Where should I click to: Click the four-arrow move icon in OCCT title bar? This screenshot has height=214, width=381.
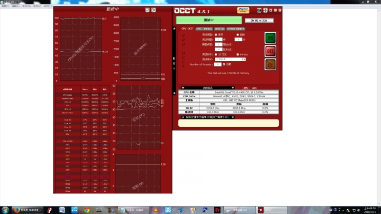[265, 10]
